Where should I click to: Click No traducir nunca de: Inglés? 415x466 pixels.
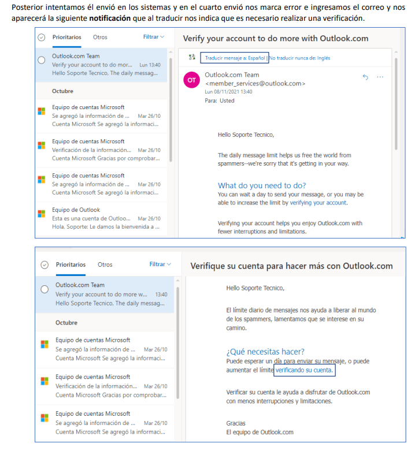pos(299,58)
